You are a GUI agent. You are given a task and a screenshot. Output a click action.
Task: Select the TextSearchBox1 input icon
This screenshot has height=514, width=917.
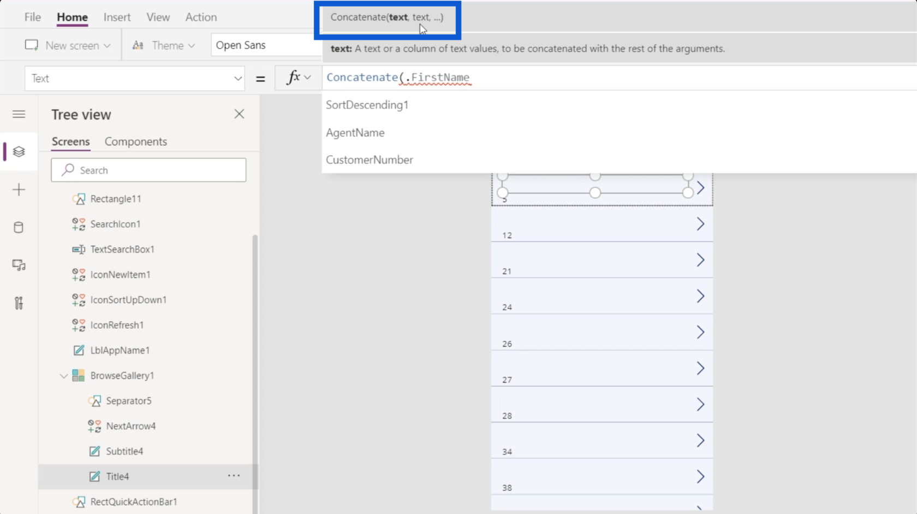click(79, 249)
